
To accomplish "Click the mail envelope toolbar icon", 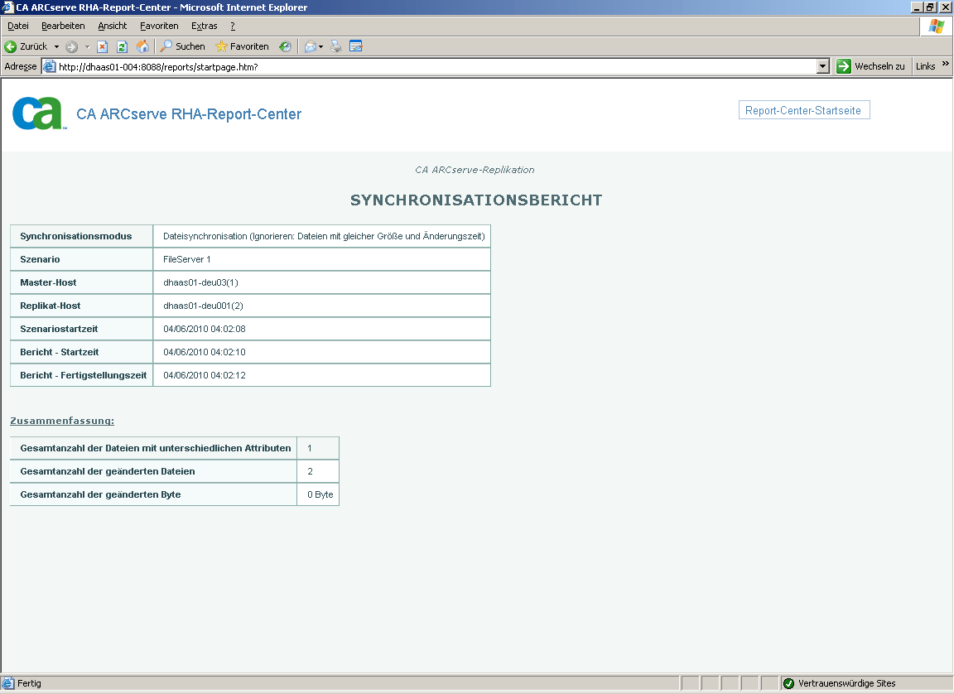I will click(x=311, y=46).
